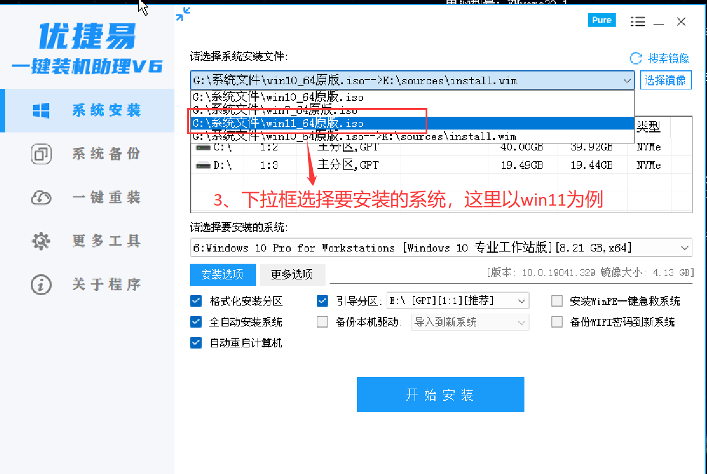707x474 pixels.
Task: Toggle the 全自动安装系统 checkbox
Action: [196, 322]
